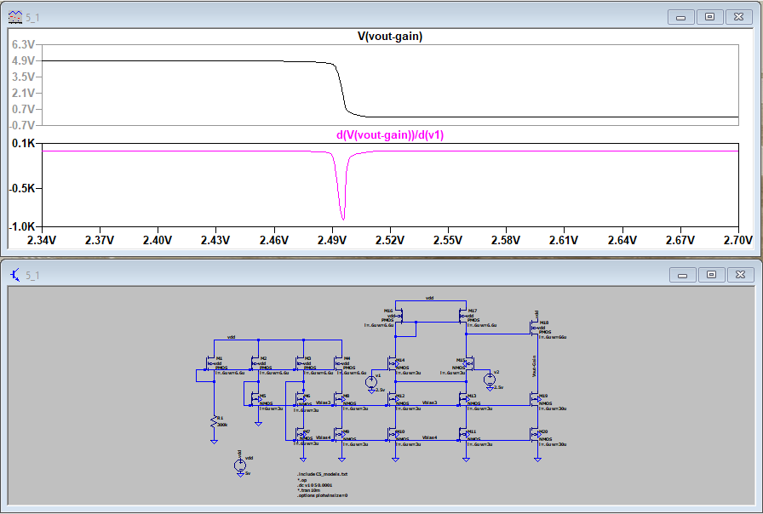Click the .options plotwinsize=0 directive

(323, 494)
